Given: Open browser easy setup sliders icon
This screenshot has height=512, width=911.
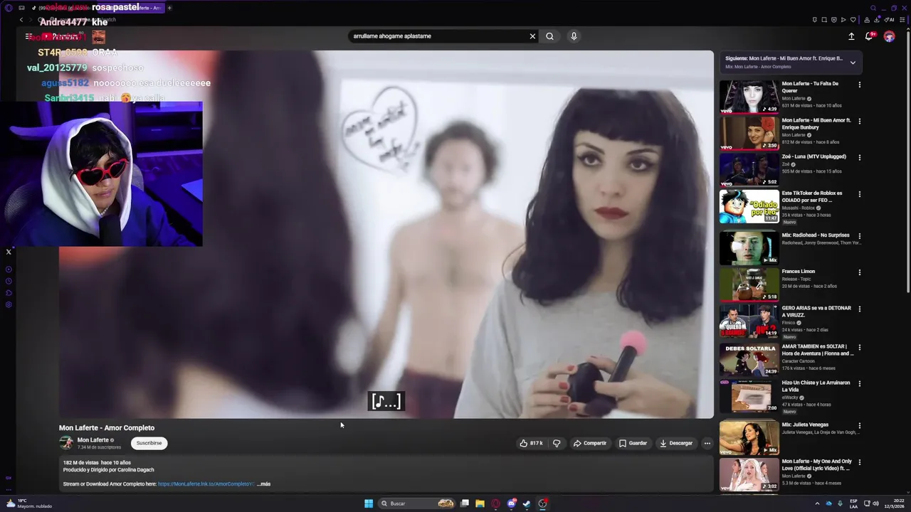Looking at the screenshot, I should 902,20.
